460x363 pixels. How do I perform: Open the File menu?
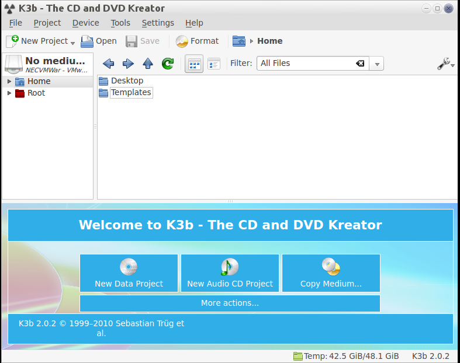pyautogui.click(x=15, y=23)
